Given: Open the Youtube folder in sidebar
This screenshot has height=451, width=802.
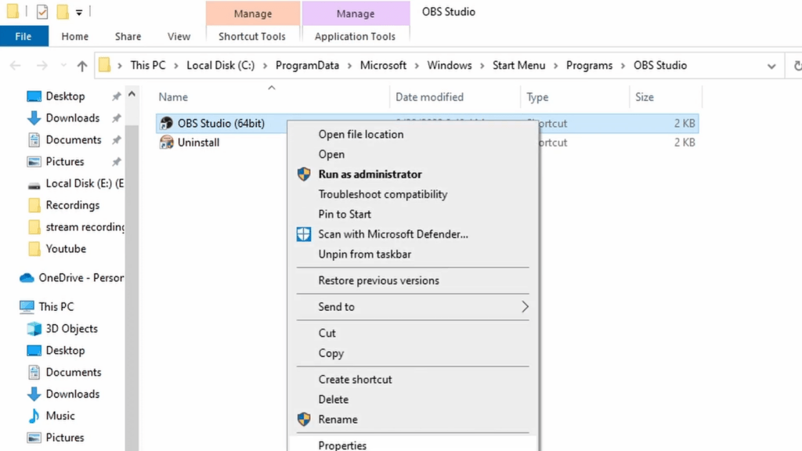Looking at the screenshot, I should pos(66,249).
